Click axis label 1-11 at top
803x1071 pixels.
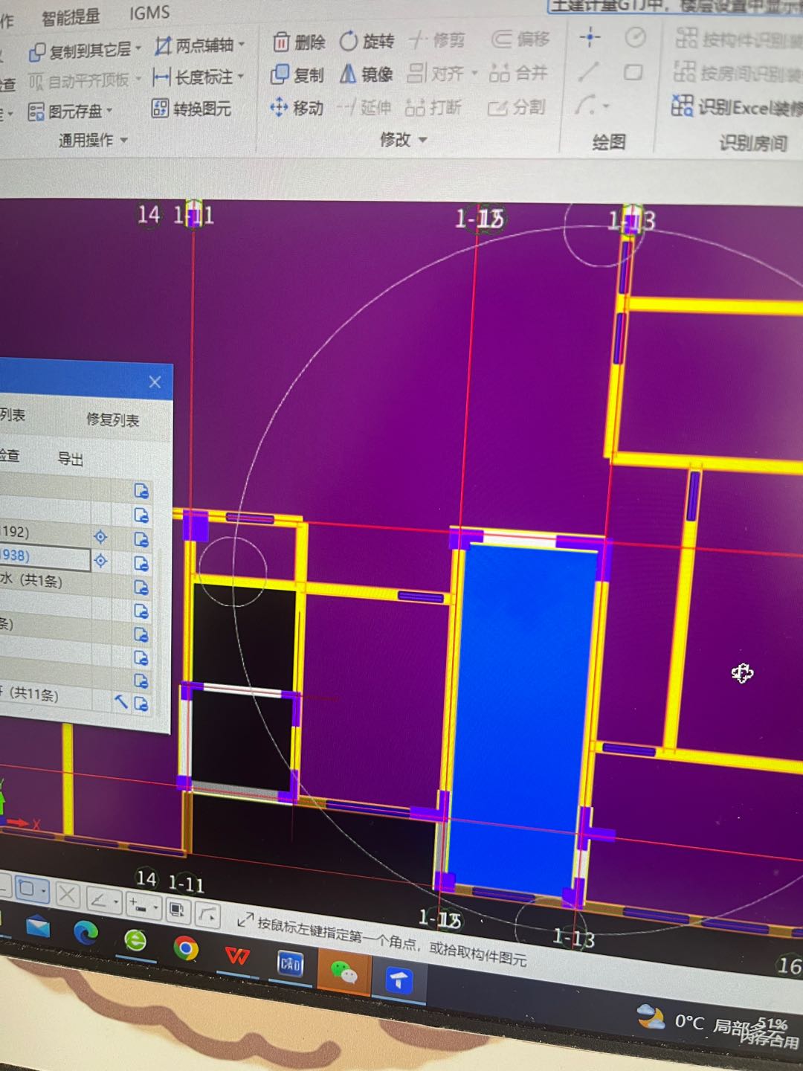click(x=194, y=216)
